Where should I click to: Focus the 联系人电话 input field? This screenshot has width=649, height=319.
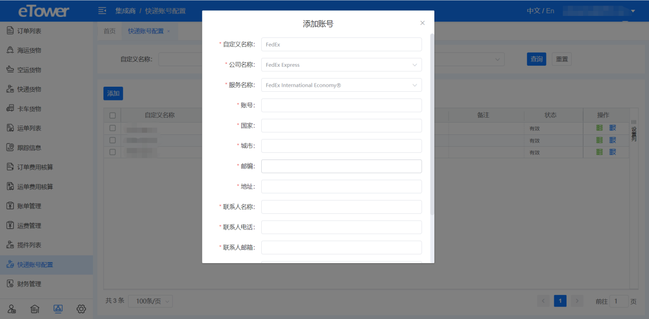tap(342, 227)
